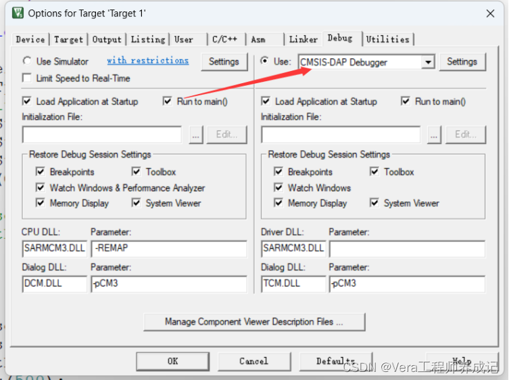Click the Defaults button
This screenshot has height=380, width=509.
(335, 361)
